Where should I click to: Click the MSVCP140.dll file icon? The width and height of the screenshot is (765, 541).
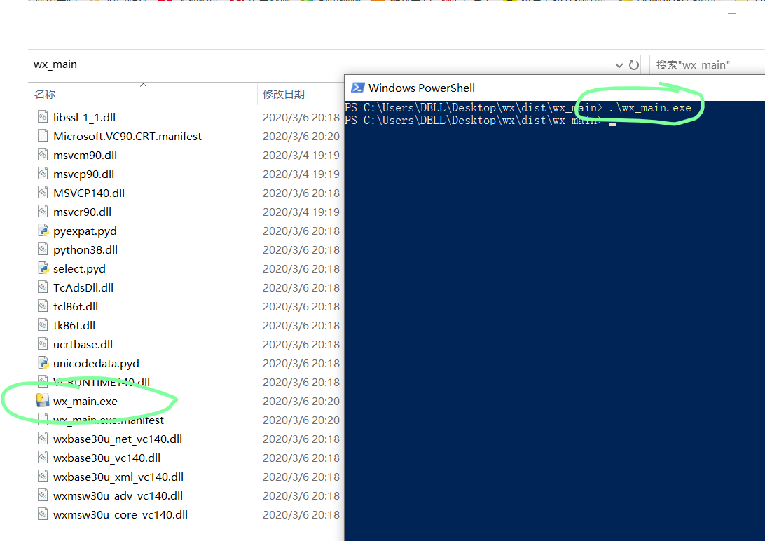click(43, 193)
